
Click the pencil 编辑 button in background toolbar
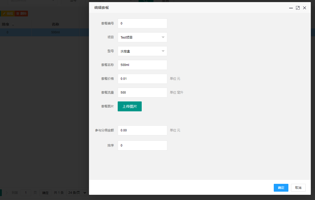point(8,14)
